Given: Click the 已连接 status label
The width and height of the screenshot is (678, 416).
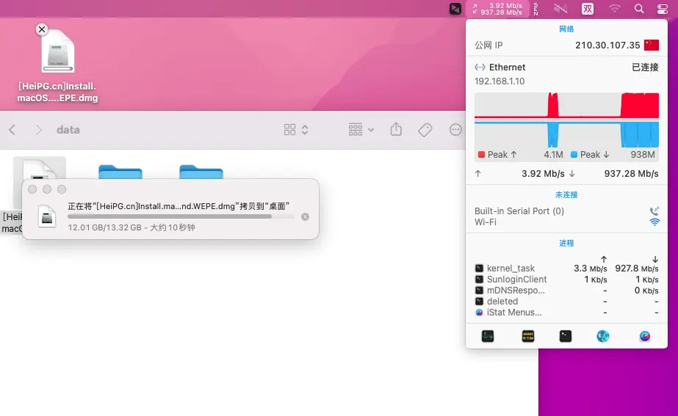Looking at the screenshot, I should pyautogui.click(x=645, y=67).
